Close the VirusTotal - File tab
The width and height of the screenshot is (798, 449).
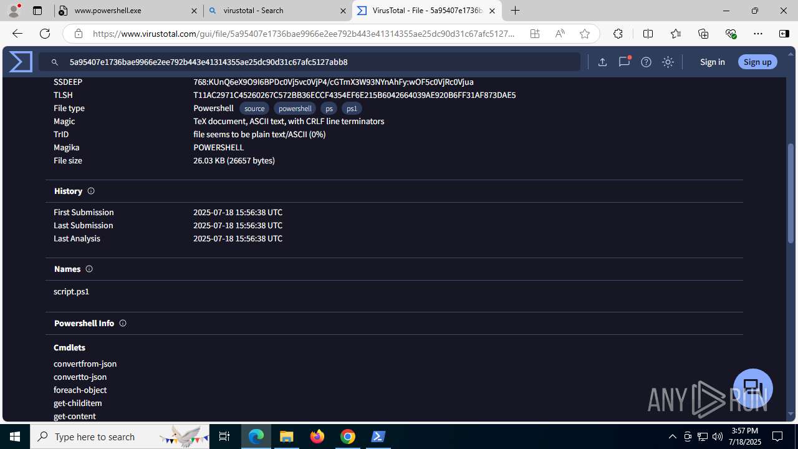492,11
